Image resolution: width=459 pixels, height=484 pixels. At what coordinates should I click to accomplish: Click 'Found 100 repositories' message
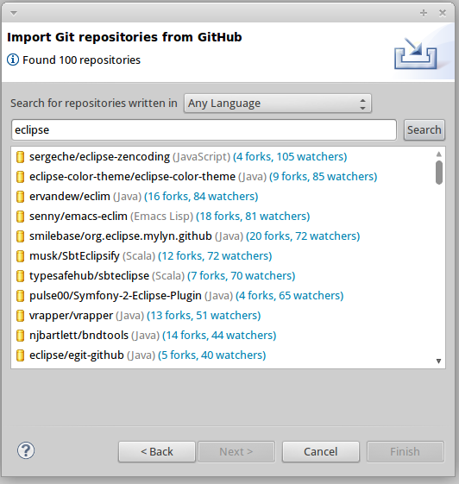point(81,60)
